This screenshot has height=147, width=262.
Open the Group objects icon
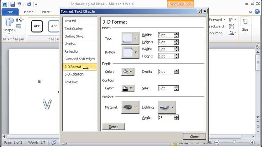[x=232, y=26]
